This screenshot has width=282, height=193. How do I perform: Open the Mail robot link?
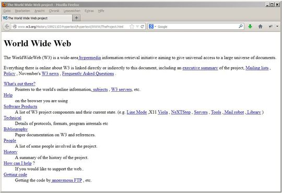[233, 112]
